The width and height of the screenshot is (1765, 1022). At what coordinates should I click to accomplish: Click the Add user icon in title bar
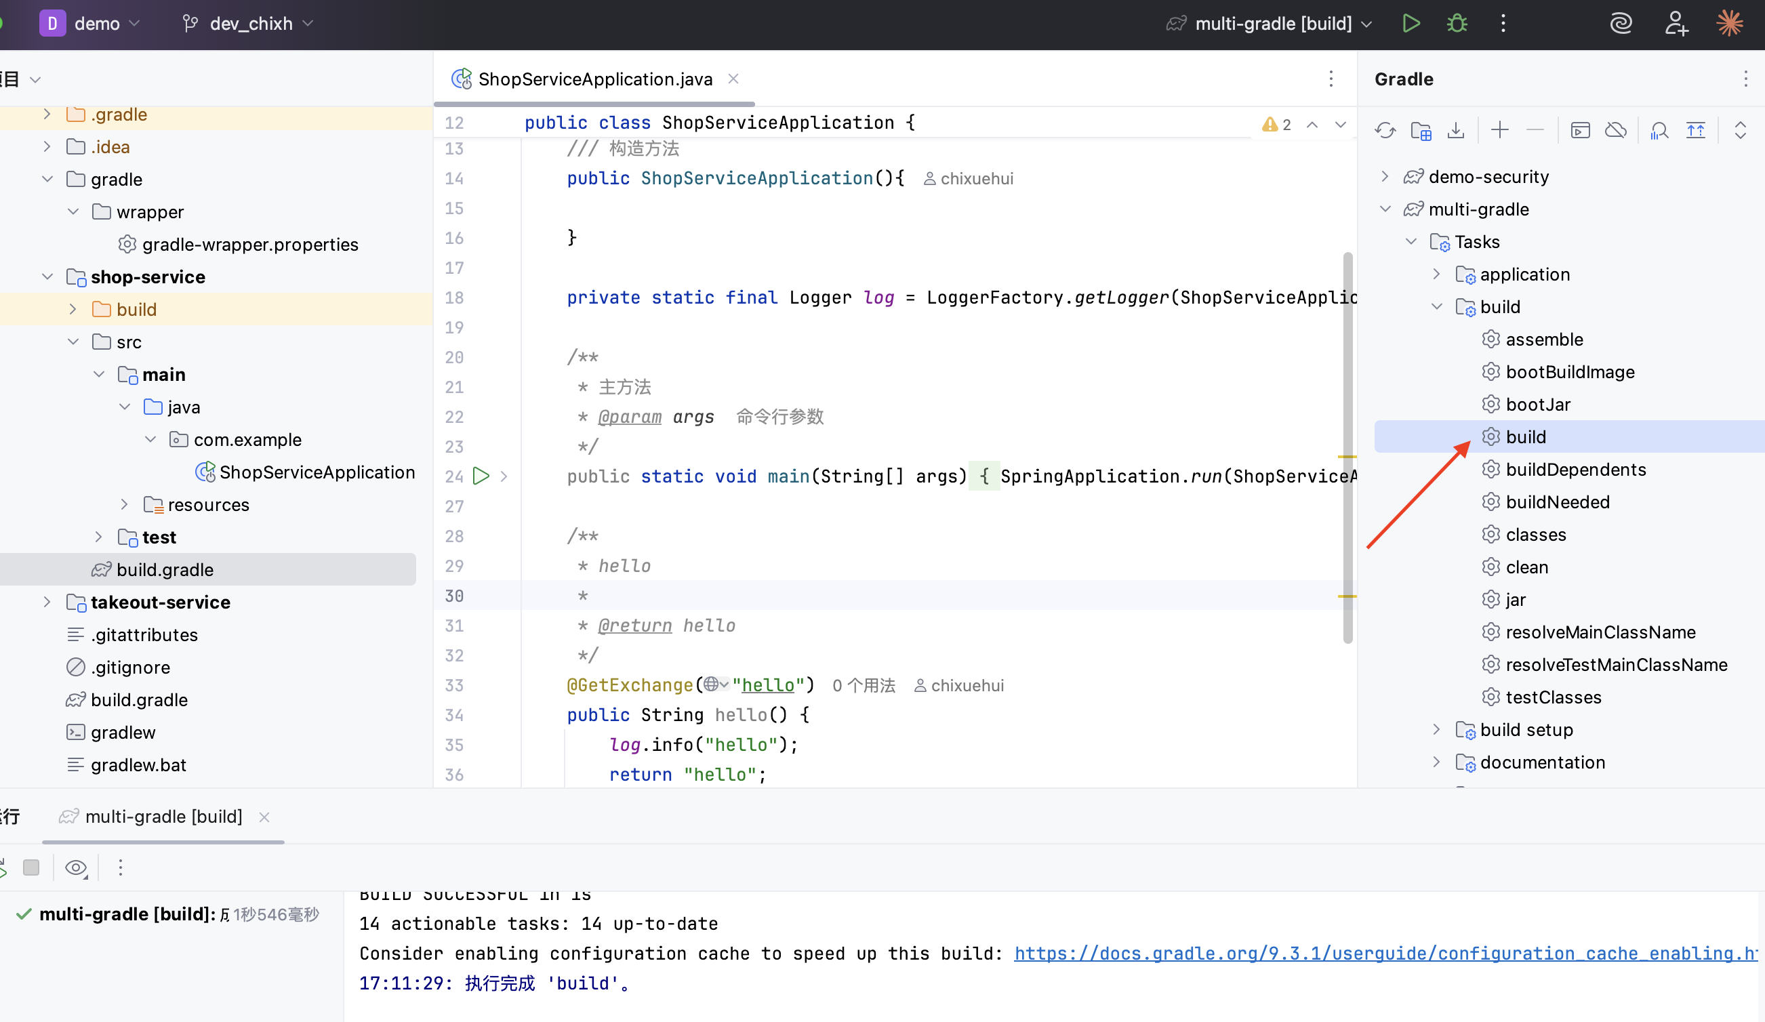(x=1676, y=24)
